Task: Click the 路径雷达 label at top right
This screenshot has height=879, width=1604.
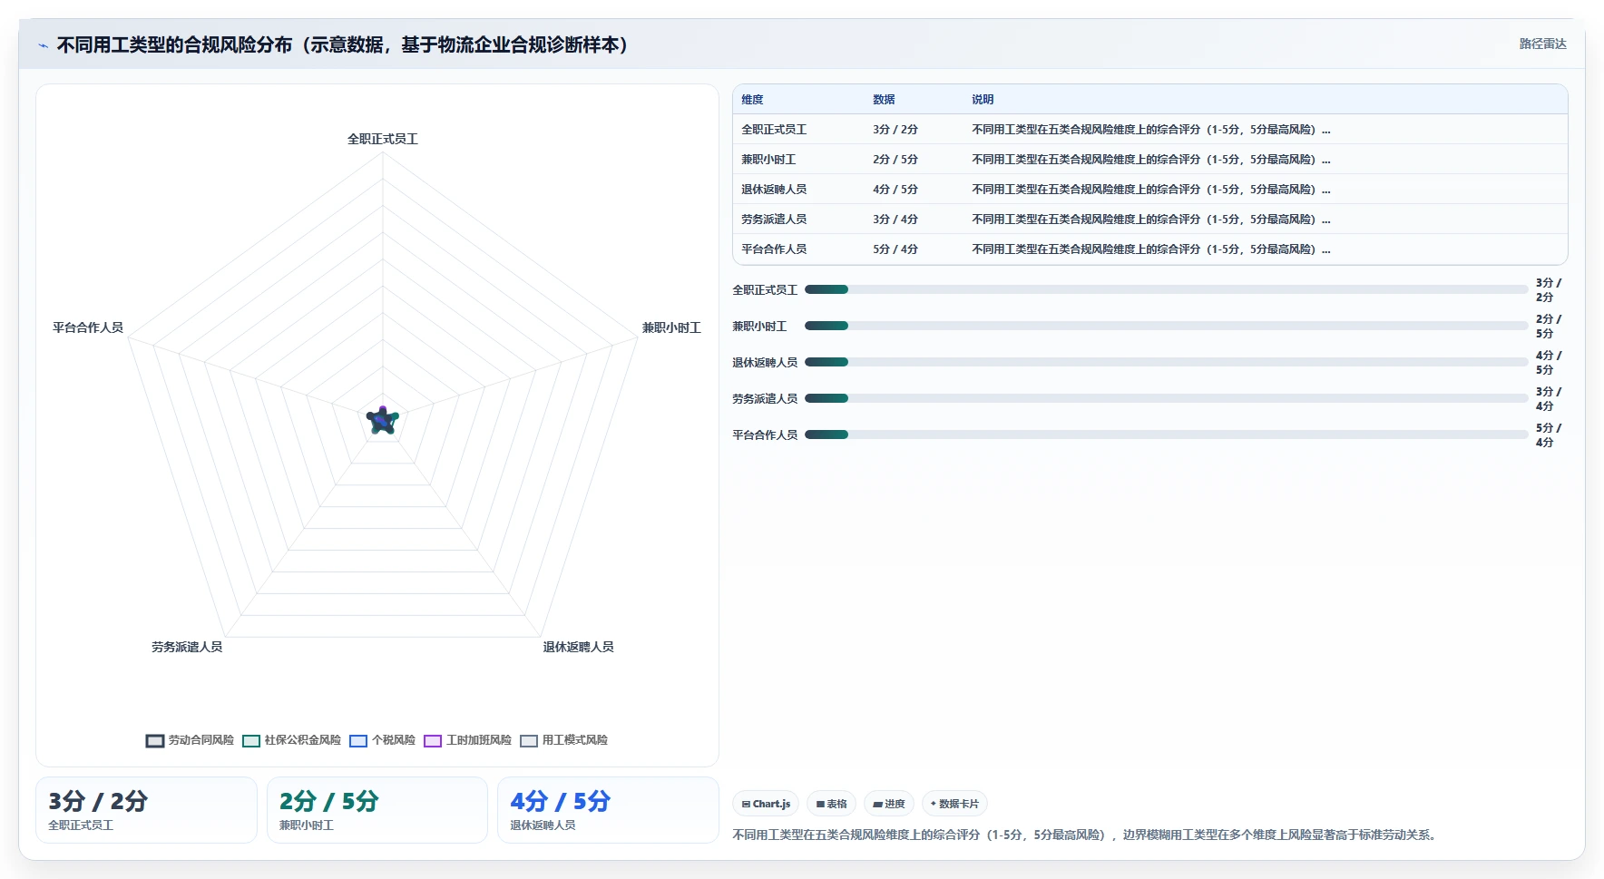Action: pos(1542,44)
